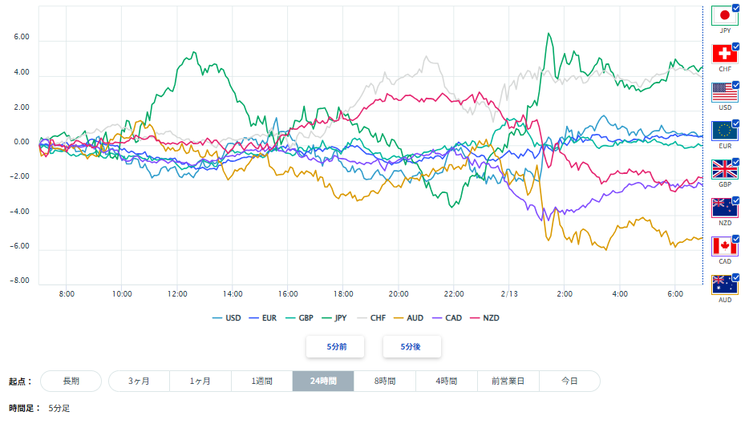Toggle AUD series in chart legend
The image size is (749, 424).
click(x=408, y=318)
